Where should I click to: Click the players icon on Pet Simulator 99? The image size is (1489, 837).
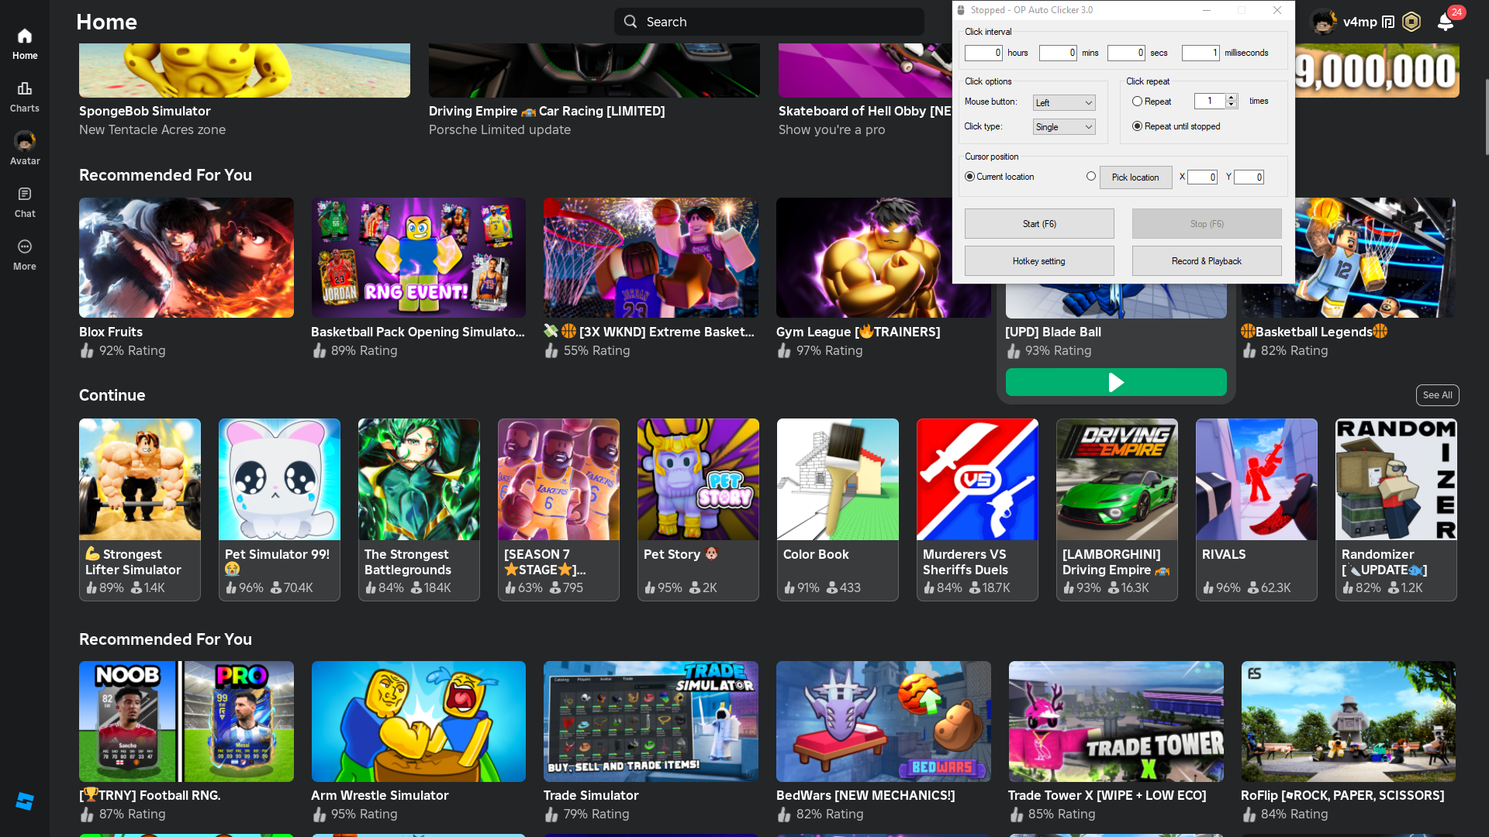click(276, 588)
